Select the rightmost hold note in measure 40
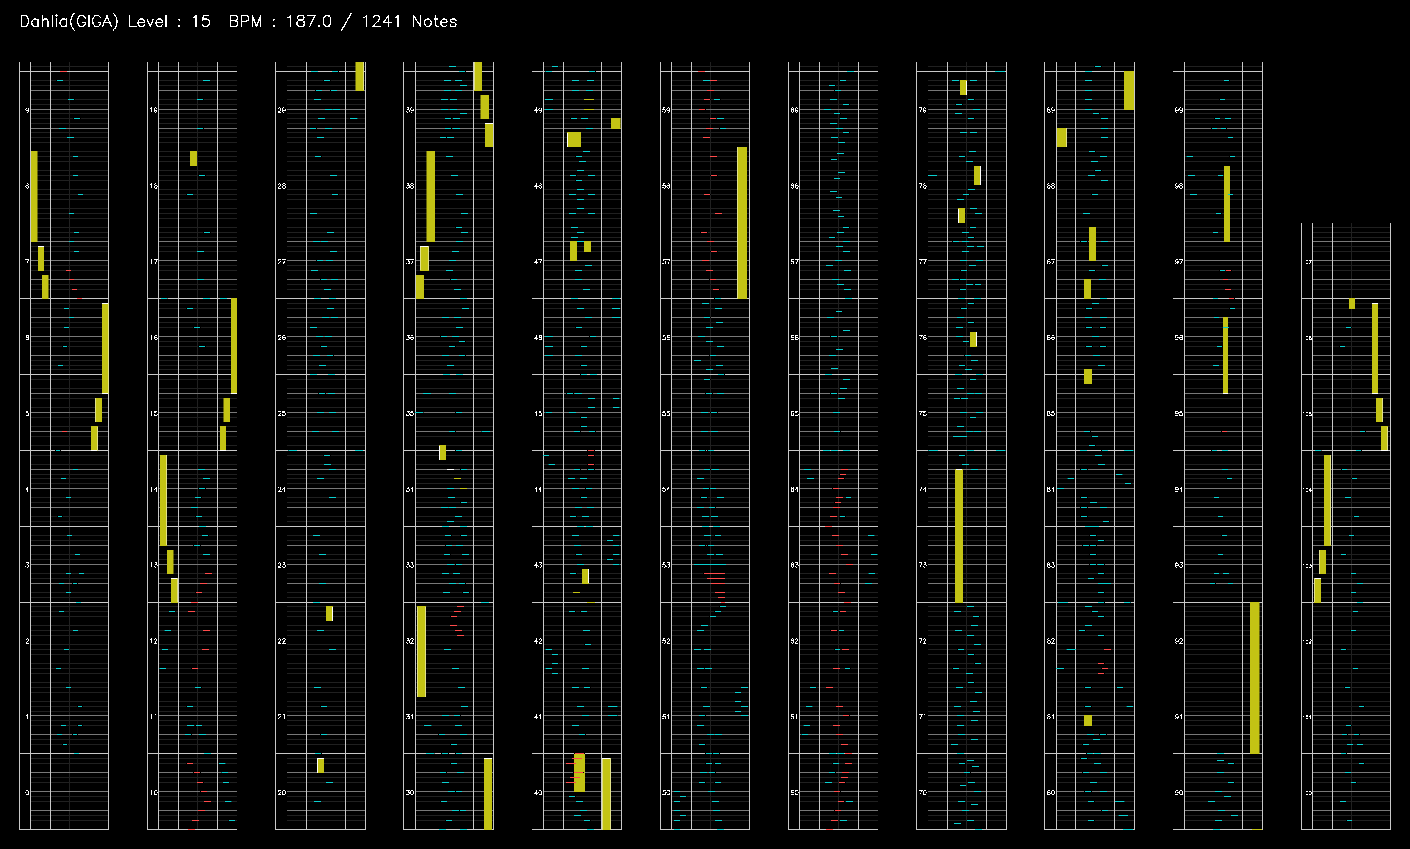The image size is (1410, 849). tap(606, 793)
